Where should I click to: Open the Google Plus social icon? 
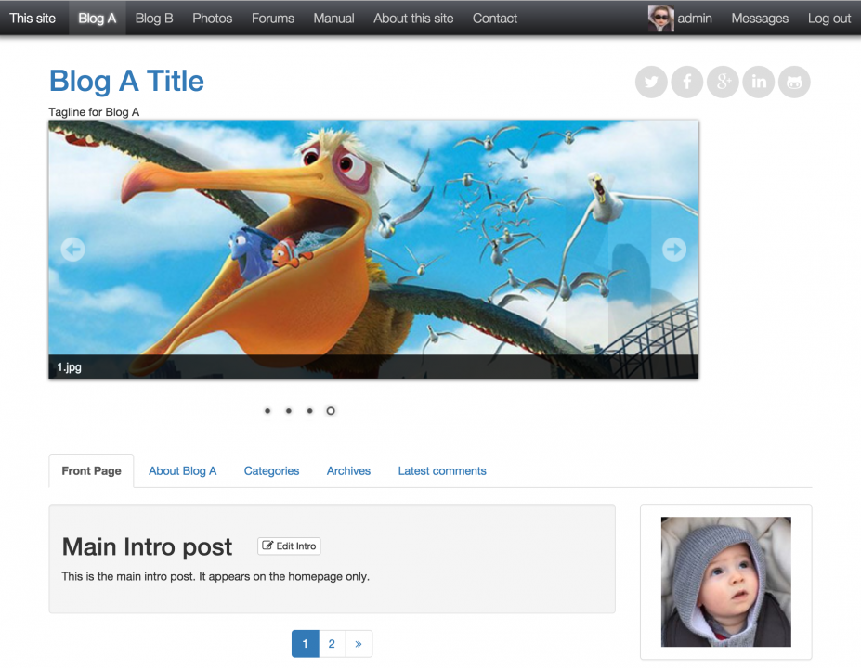[x=723, y=83]
